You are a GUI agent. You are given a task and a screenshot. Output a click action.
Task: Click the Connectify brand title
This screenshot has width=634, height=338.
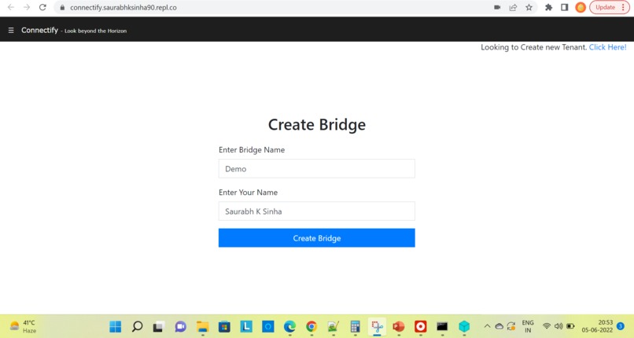(39, 31)
